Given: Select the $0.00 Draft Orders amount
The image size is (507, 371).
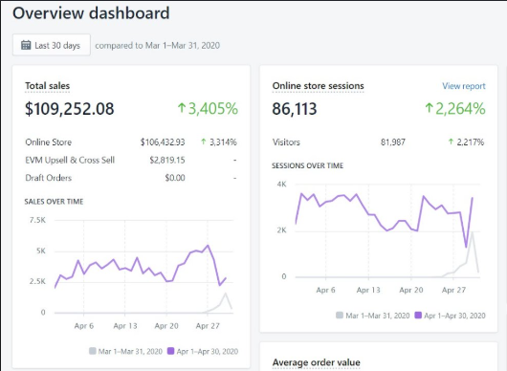Looking at the screenshot, I should click(175, 178).
